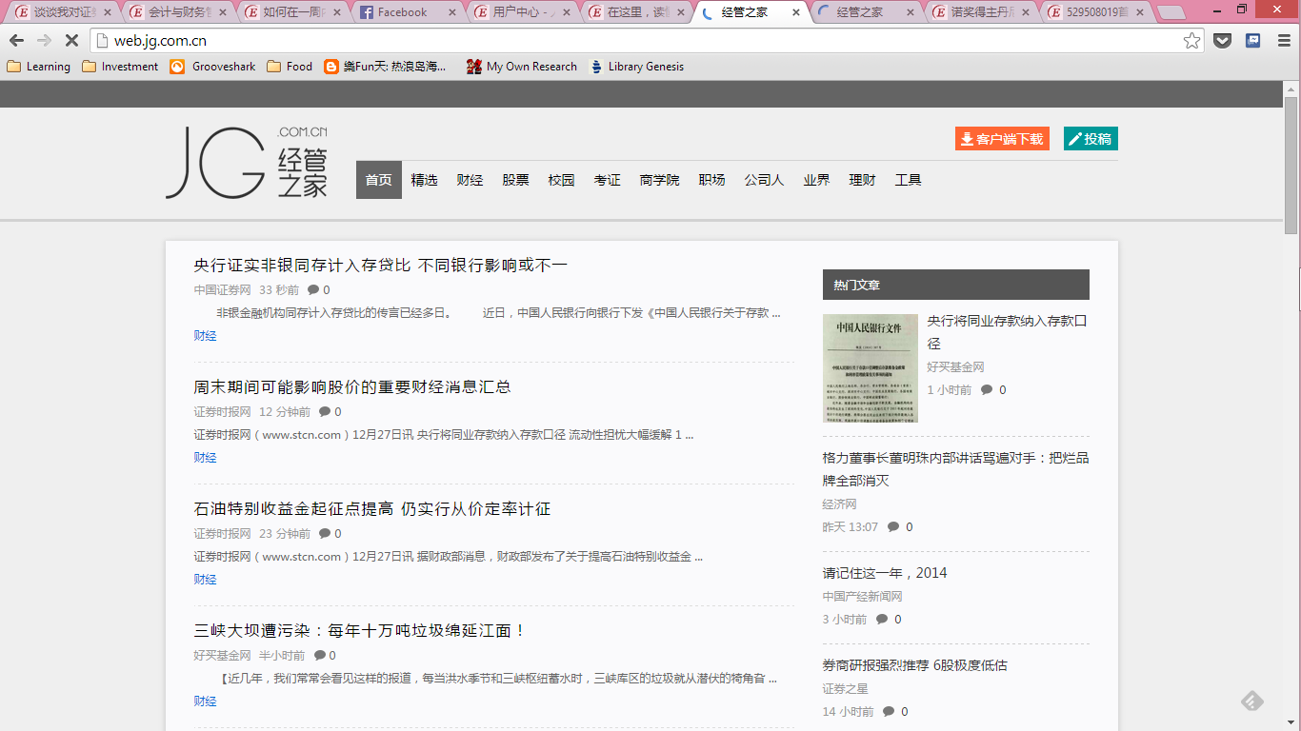The width and height of the screenshot is (1301, 731).
Task: Open article 三峡大坝遭污染 headline
Action: tap(360, 631)
